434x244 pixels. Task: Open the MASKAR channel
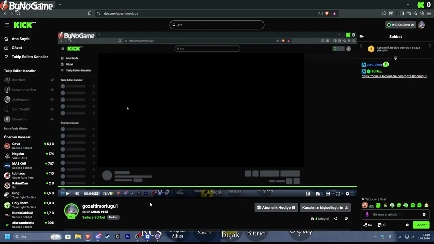click(29, 165)
